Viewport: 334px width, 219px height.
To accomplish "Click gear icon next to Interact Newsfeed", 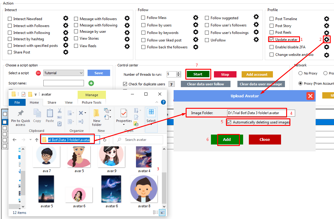I will click(x=66, y=19).
